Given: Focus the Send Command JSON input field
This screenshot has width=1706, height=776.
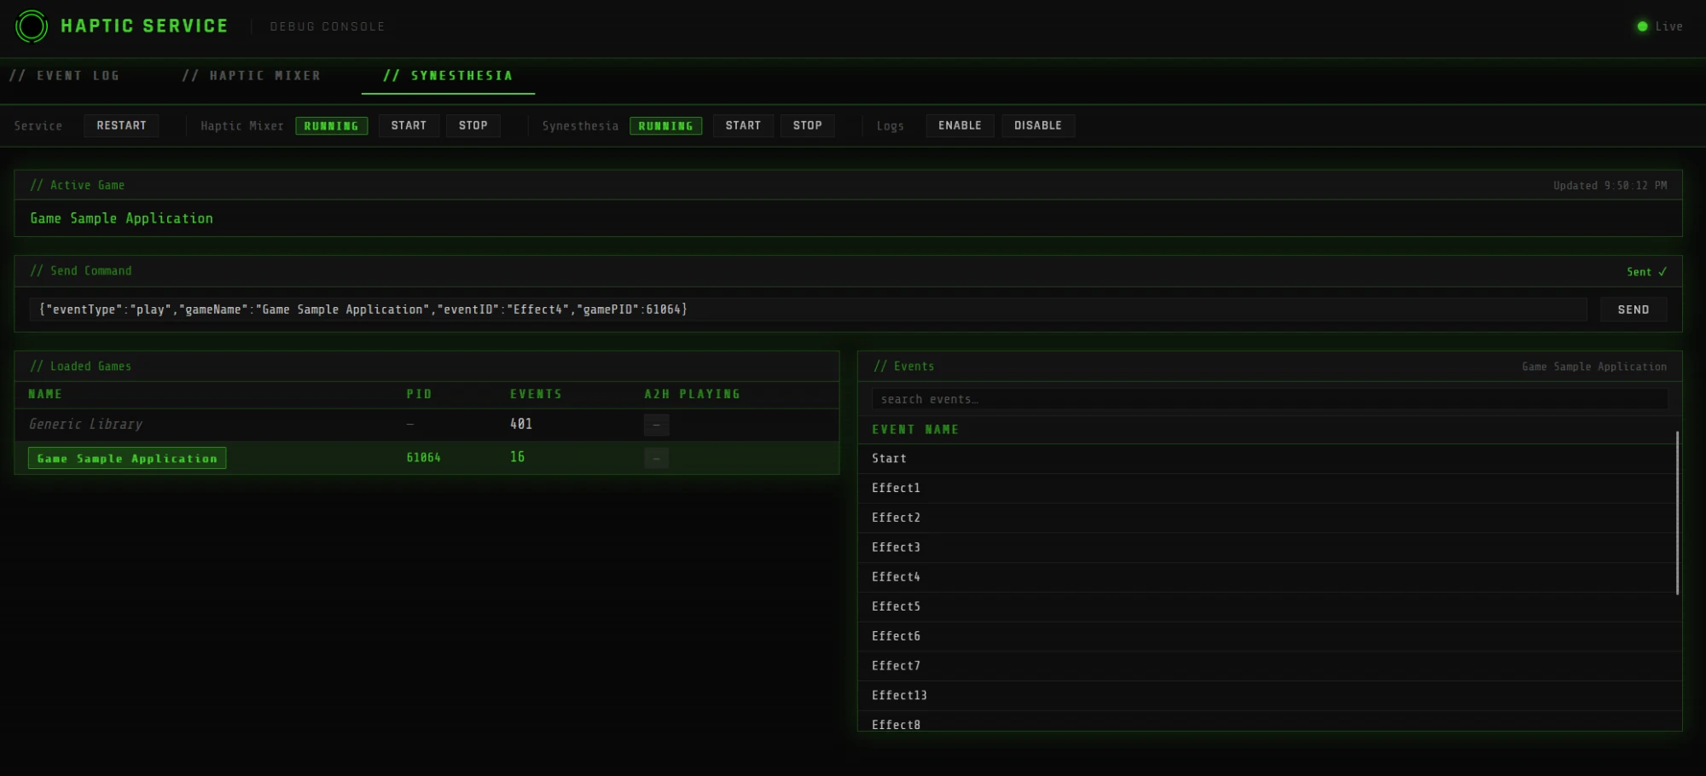Looking at the screenshot, I should (x=808, y=310).
